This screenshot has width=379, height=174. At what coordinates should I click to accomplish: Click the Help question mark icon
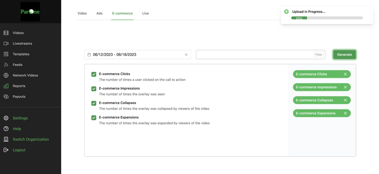(x=6, y=129)
